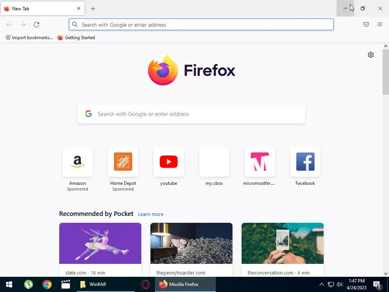Image resolution: width=389 pixels, height=292 pixels.
Task: Restore down the Firefox window
Action: click(x=363, y=8)
